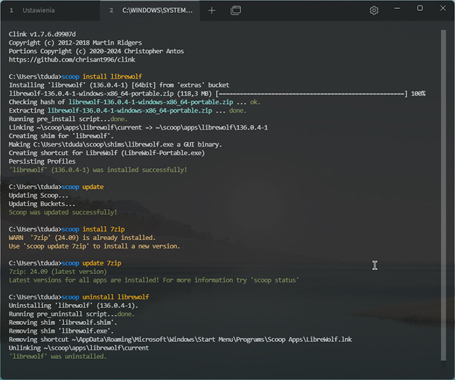Minimize the terminal window
This screenshot has width=455, height=380.
click(x=397, y=8)
